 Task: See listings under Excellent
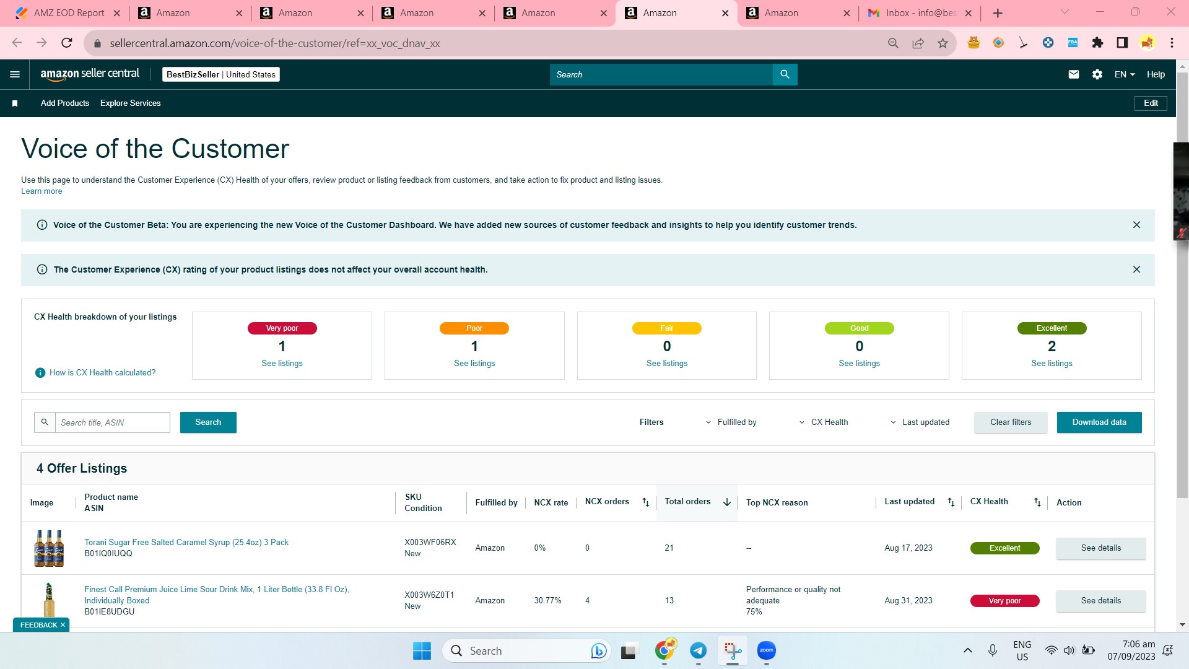1052,364
